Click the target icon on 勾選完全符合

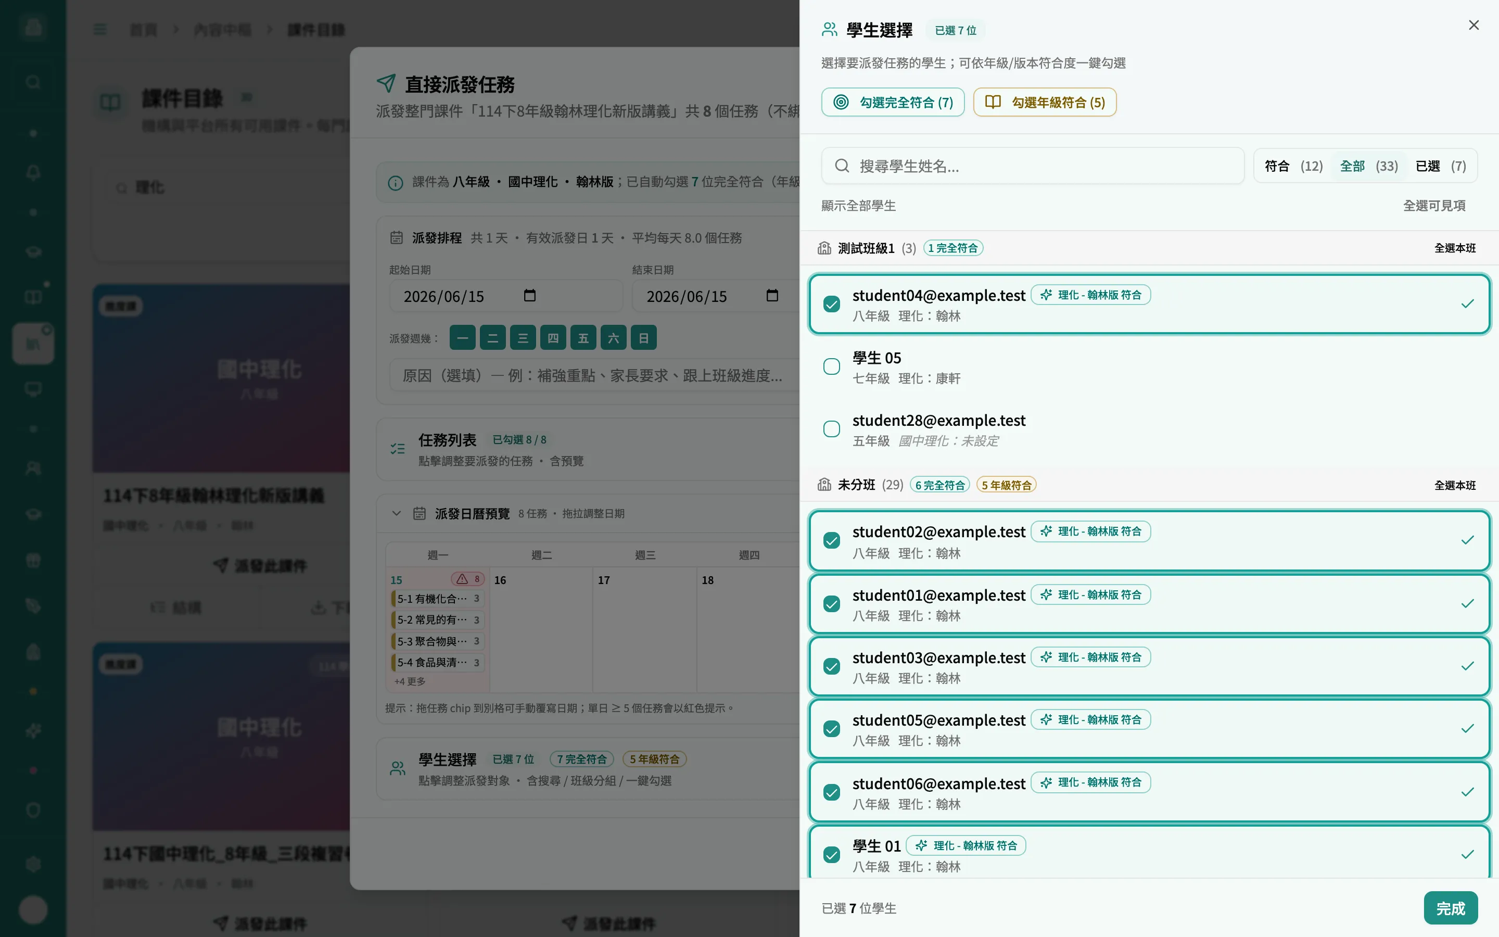[x=841, y=102]
